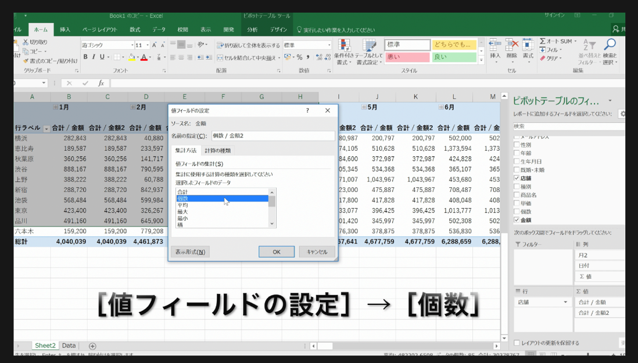Click the Clear (クリア) eraser icon

543,58
